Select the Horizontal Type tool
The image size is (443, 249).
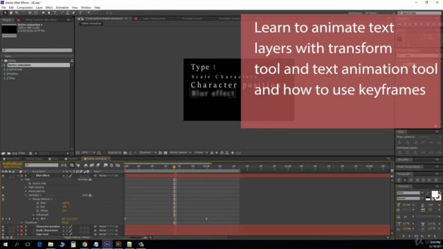[x=55, y=13]
